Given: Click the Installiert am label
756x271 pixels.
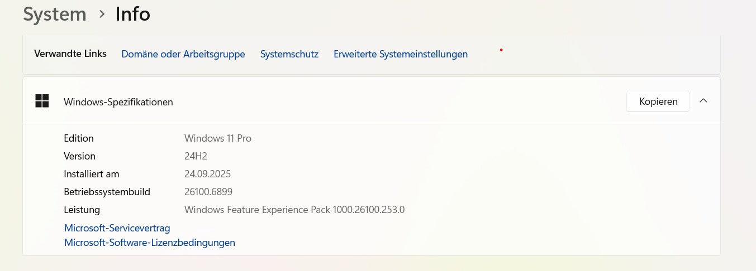Looking at the screenshot, I should [x=91, y=174].
